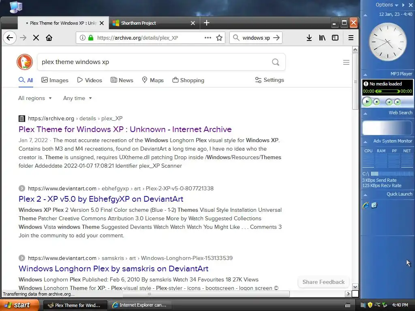415x311 pixels.
Task: Open the Settings dropdown on DuckDuckGo
Action: click(270, 80)
